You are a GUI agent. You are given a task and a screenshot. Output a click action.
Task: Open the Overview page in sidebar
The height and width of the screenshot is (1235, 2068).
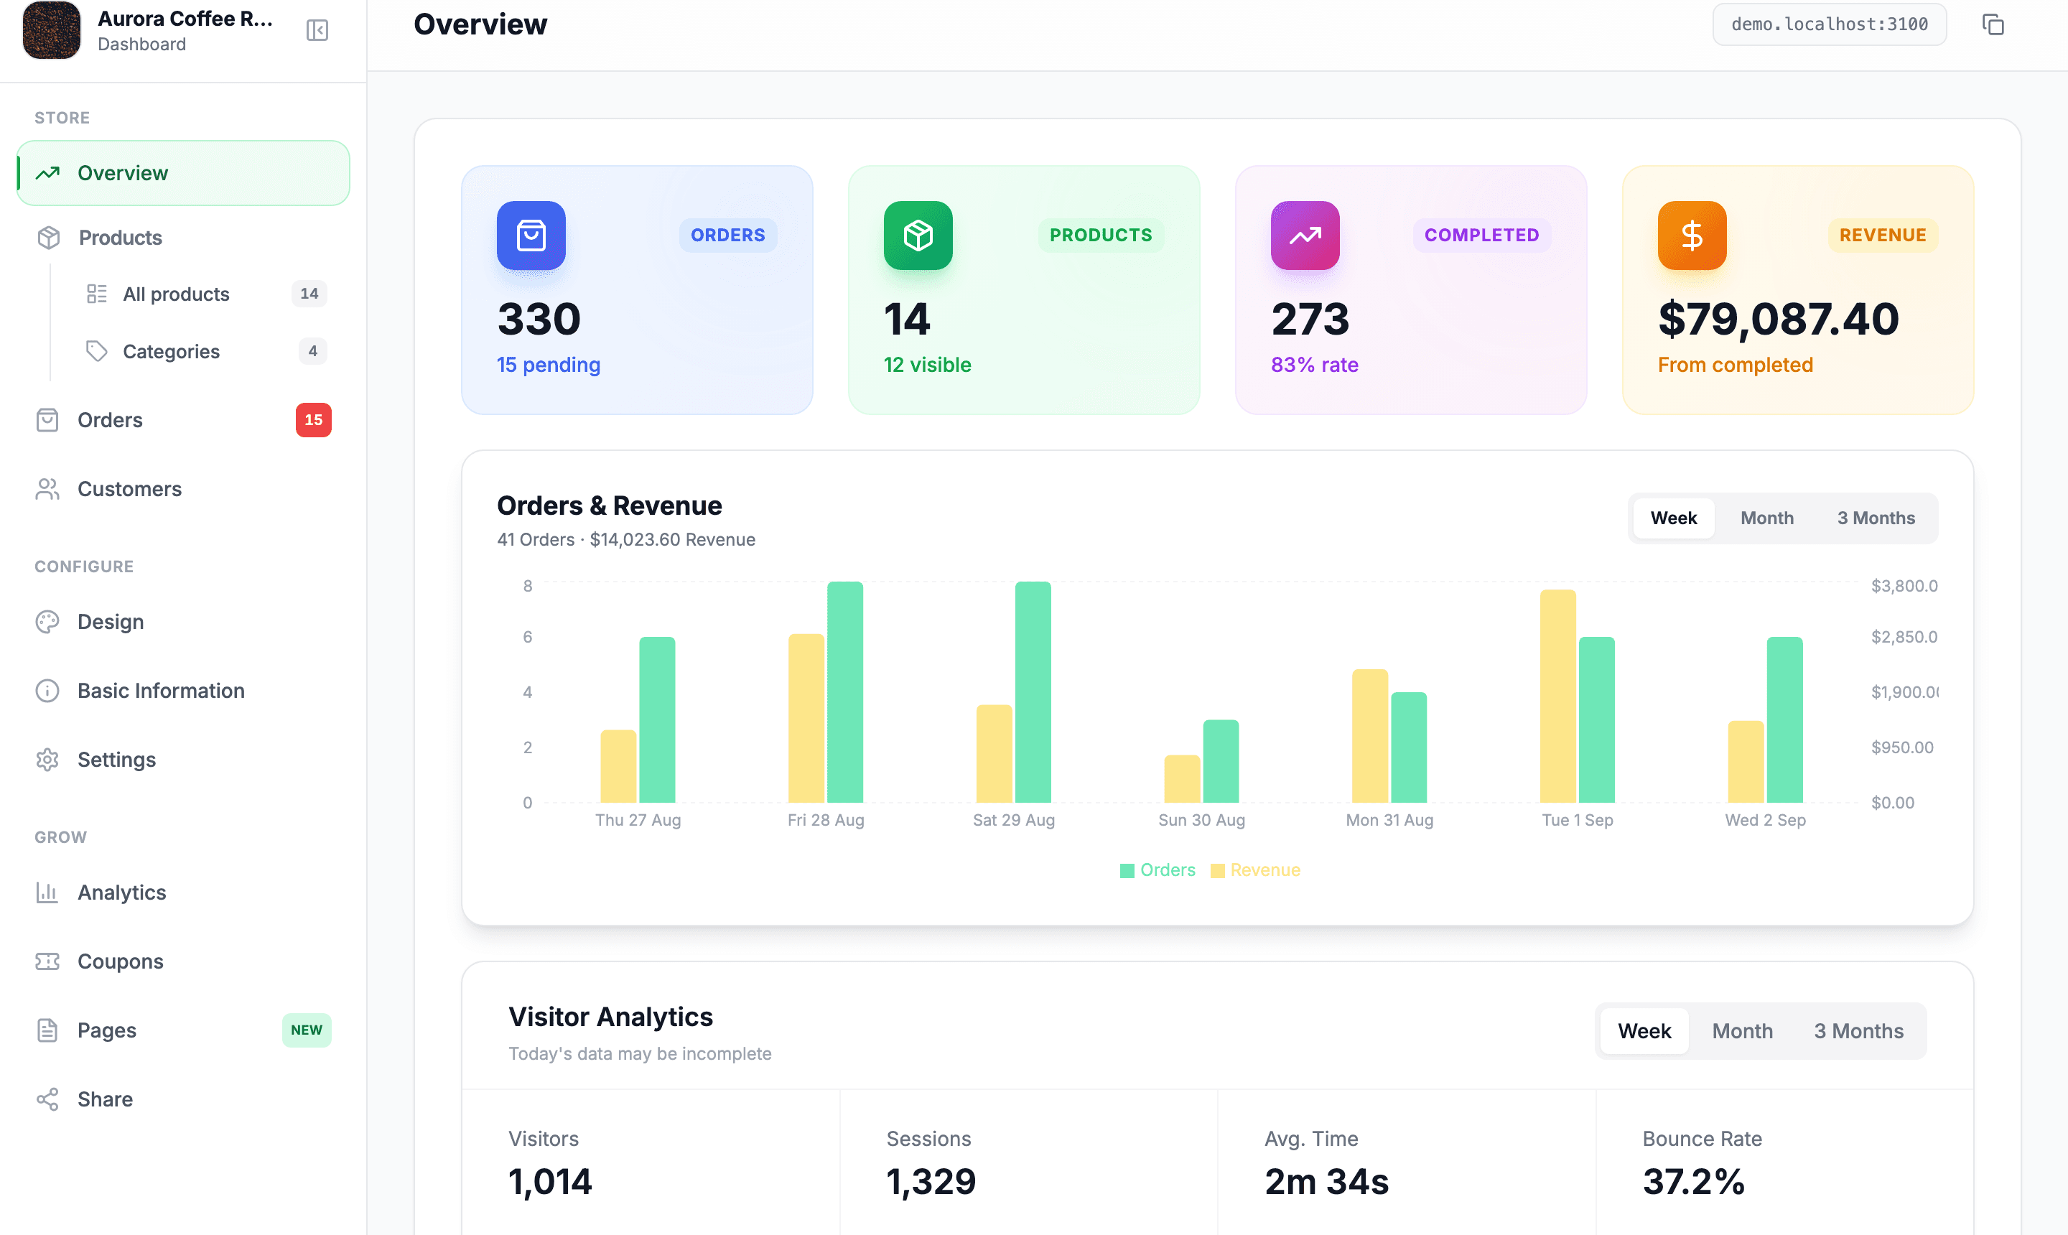coord(183,173)
